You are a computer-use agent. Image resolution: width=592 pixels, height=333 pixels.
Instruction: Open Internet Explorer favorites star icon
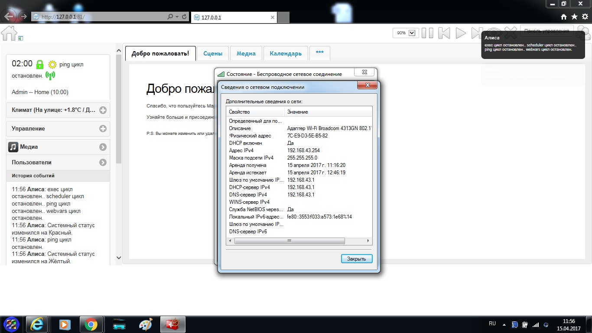click(574, 17)
